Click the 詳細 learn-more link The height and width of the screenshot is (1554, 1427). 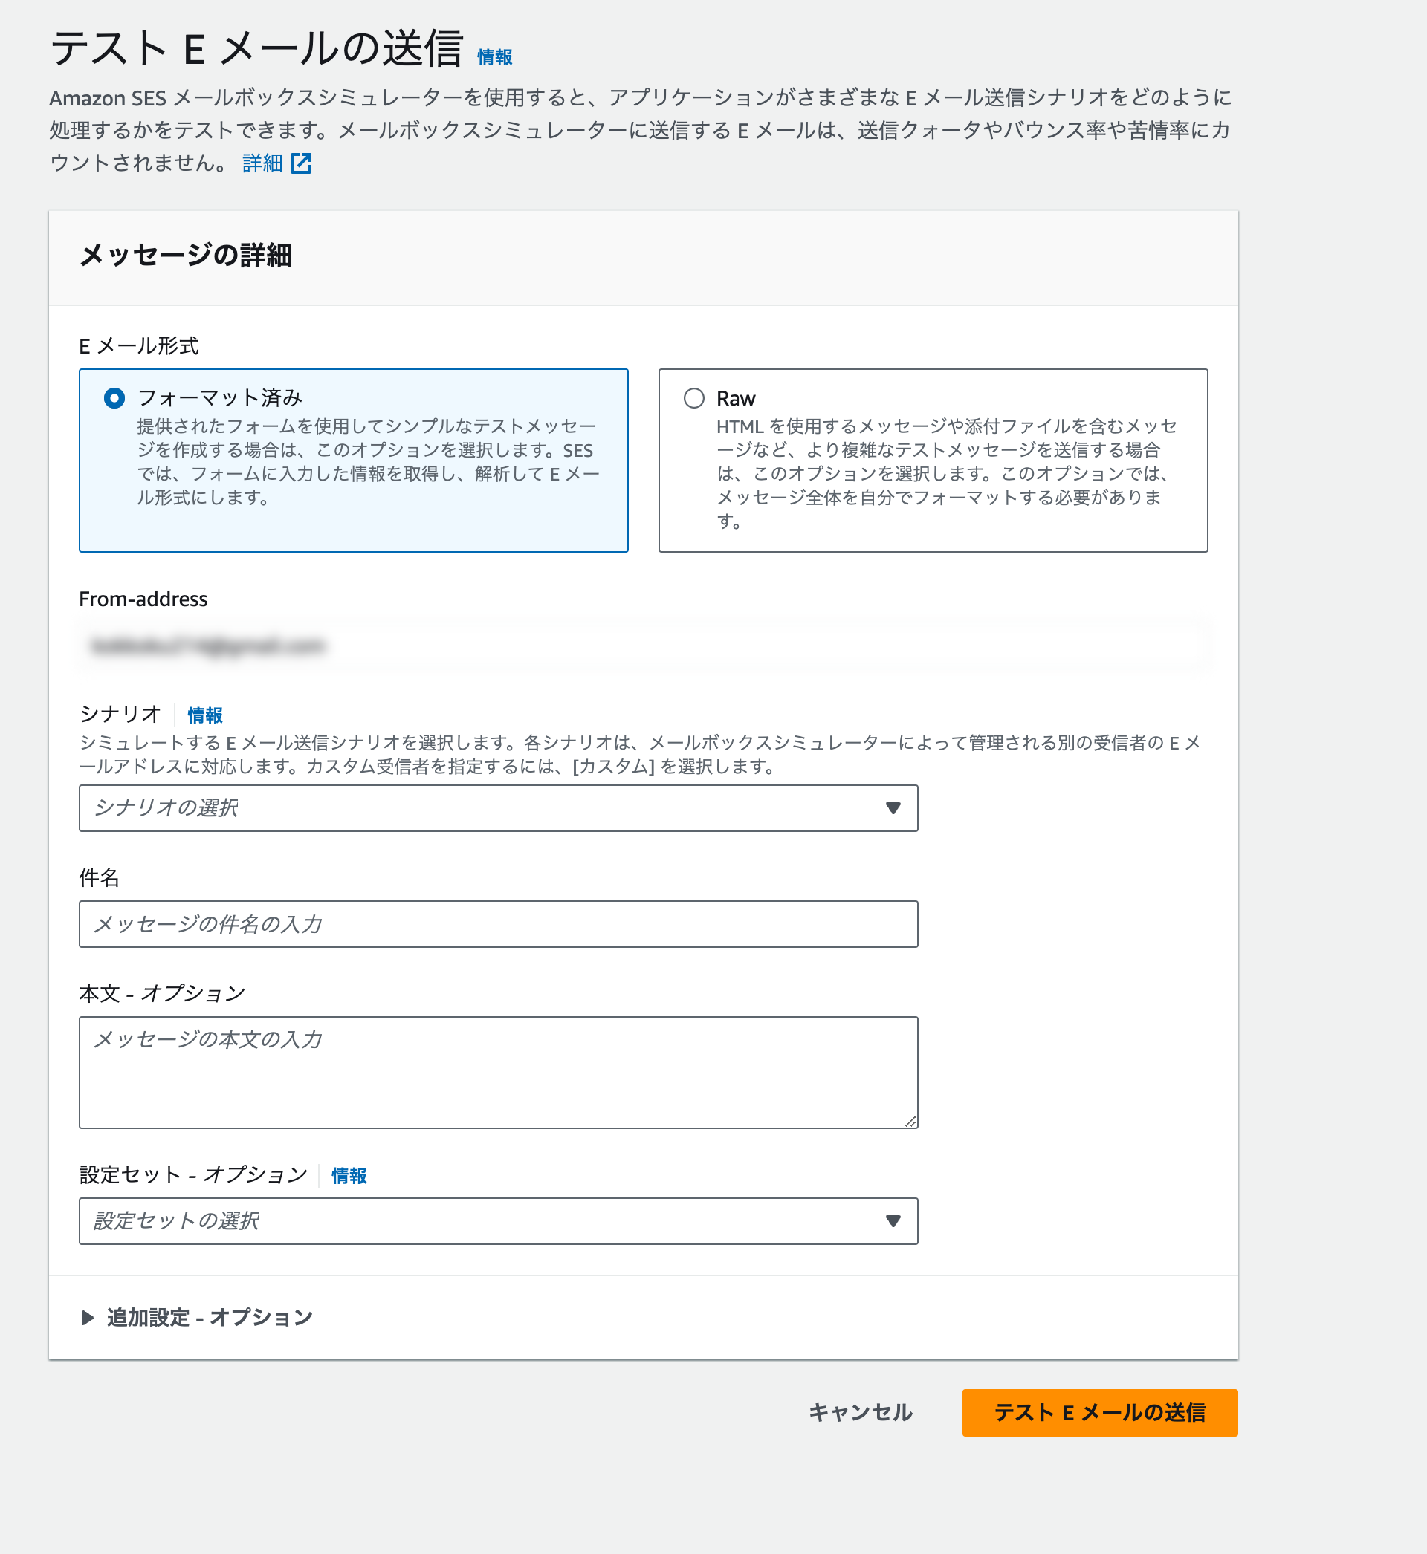click(x=262, y=163)
